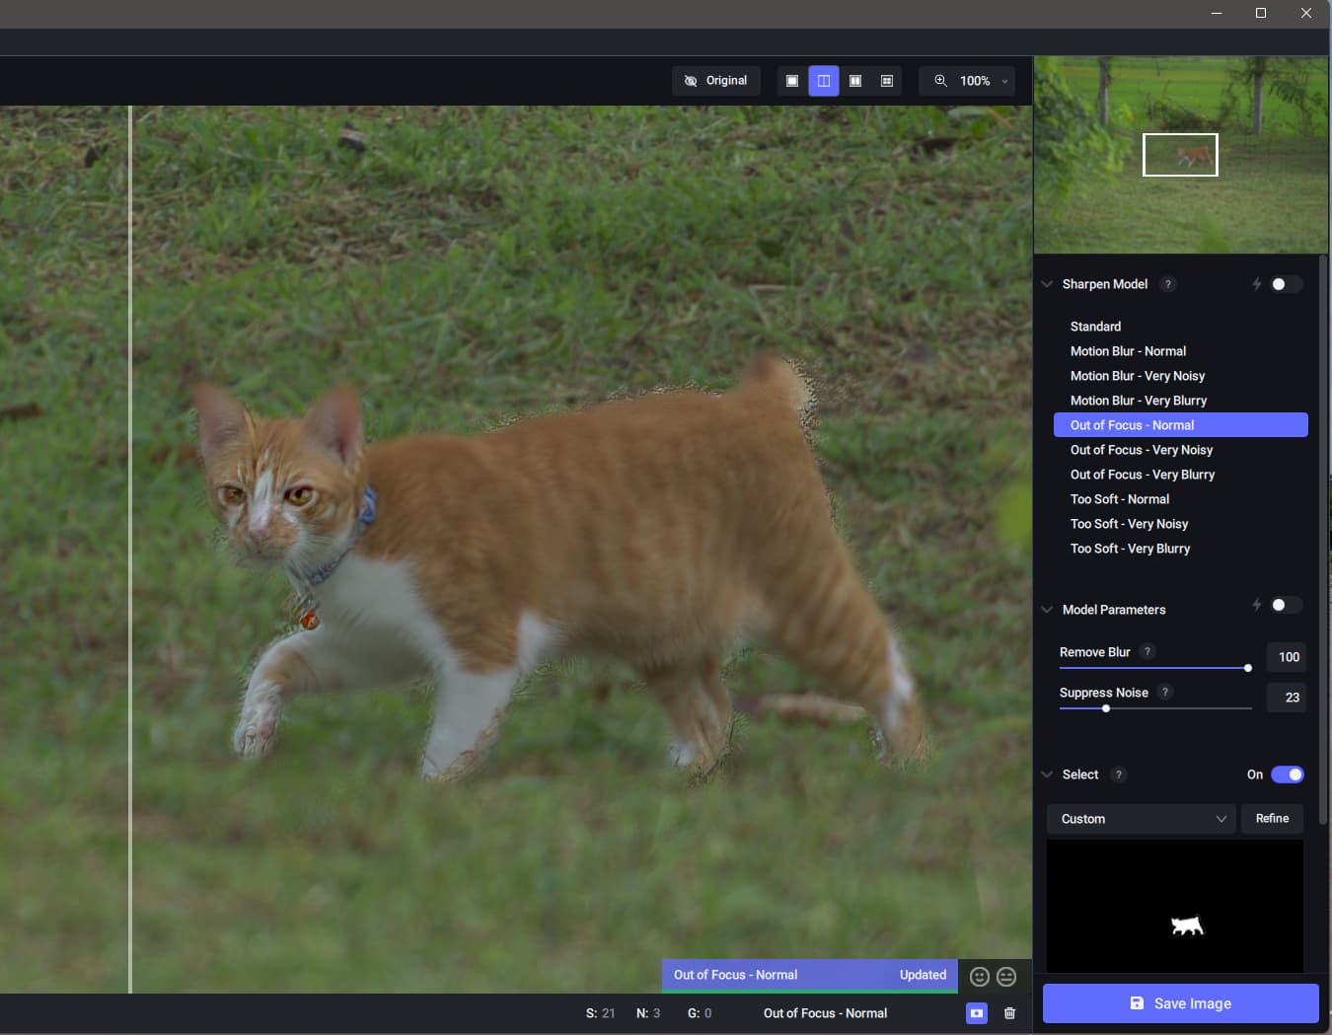This screenshot has height=1035, width=1332.
Task: Click the Refine button
Action: click(x=1272, y=819)
